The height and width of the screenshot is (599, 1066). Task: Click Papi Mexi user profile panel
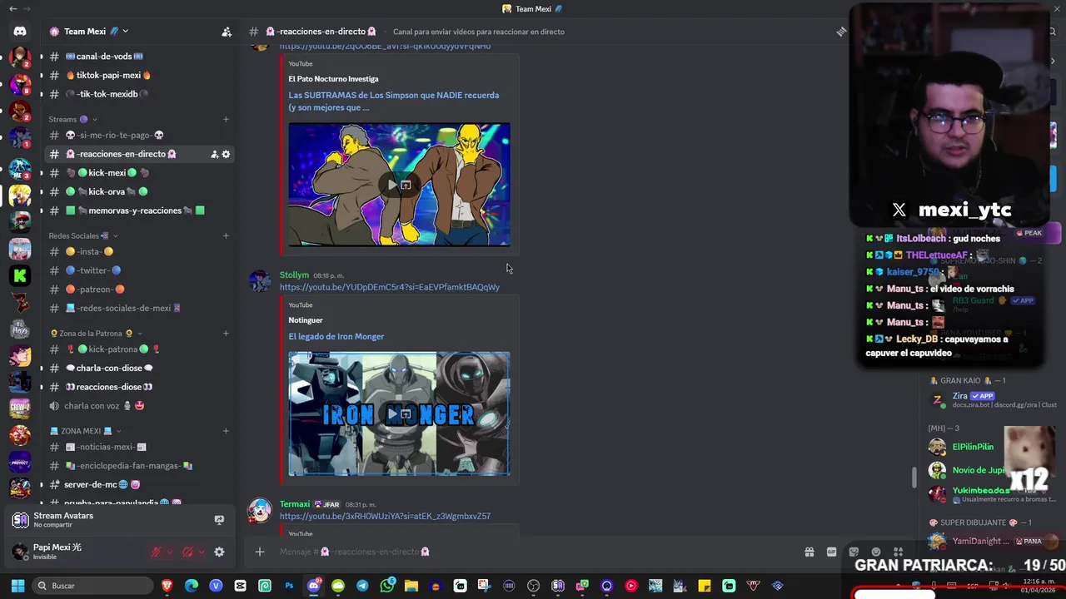click(75, 552)
